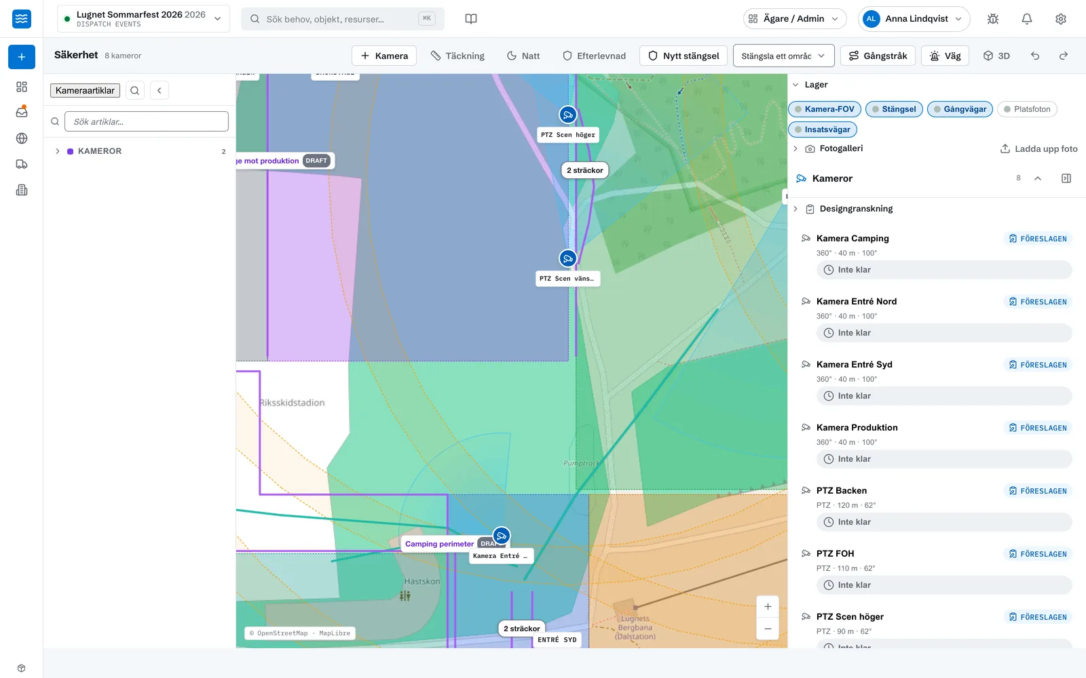Click the cube icon at bottom of sidebar

(x=22, y=668)
